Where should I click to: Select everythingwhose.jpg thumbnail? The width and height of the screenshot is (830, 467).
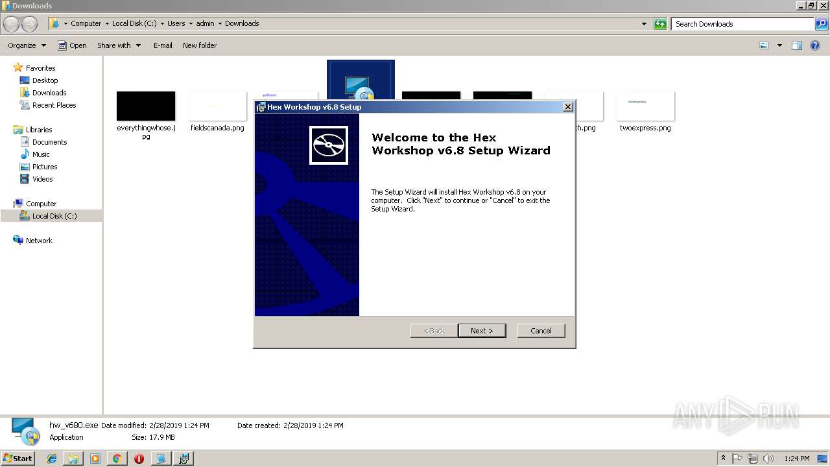(x=146, y=106)
